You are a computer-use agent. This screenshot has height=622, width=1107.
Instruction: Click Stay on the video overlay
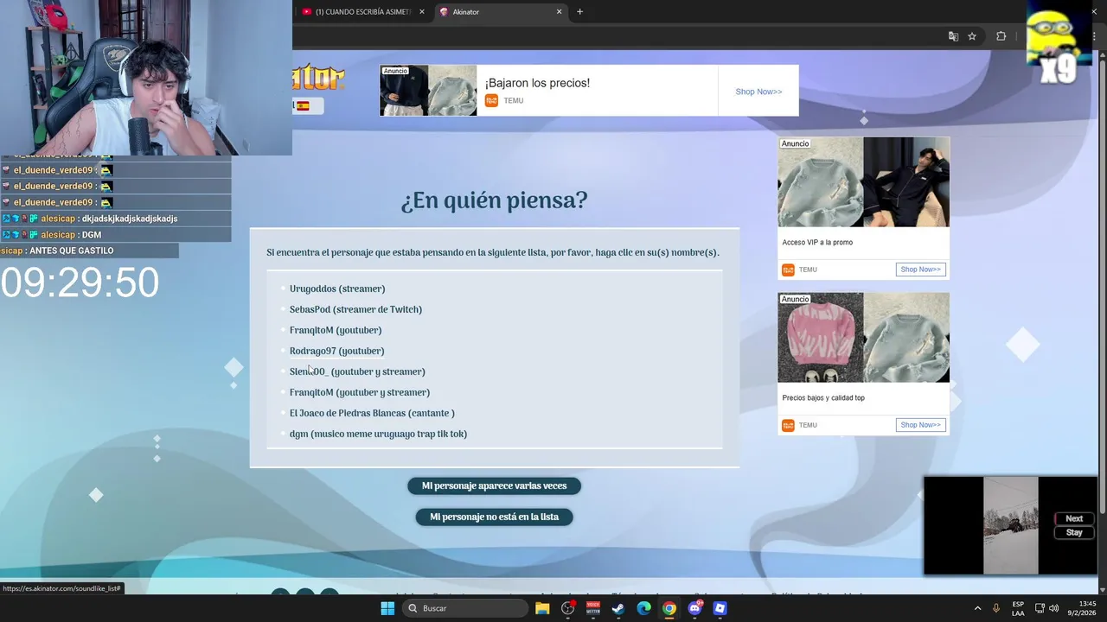tap(1074, 532)
